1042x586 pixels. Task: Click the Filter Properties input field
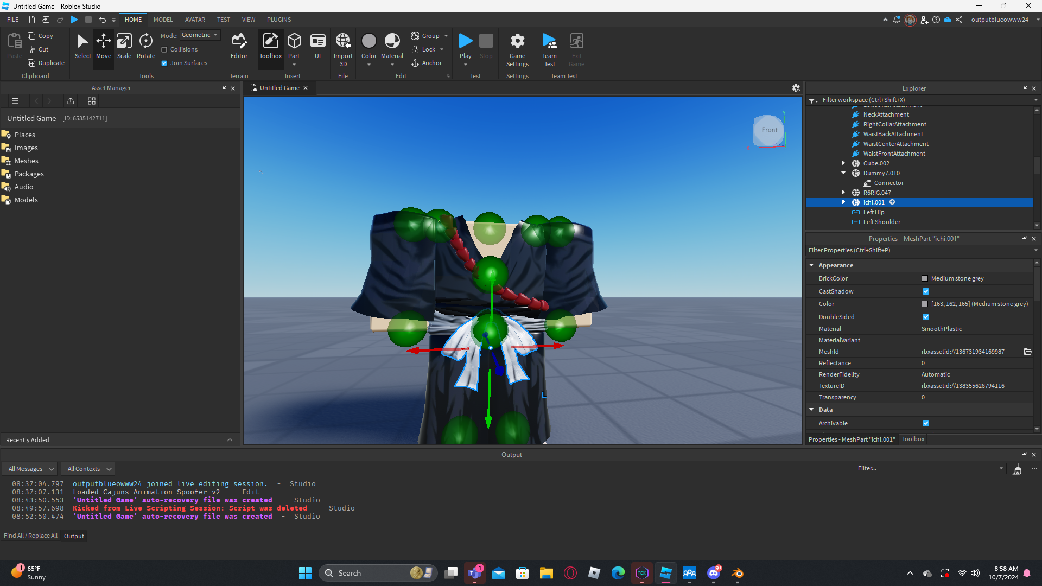point(917,250)
